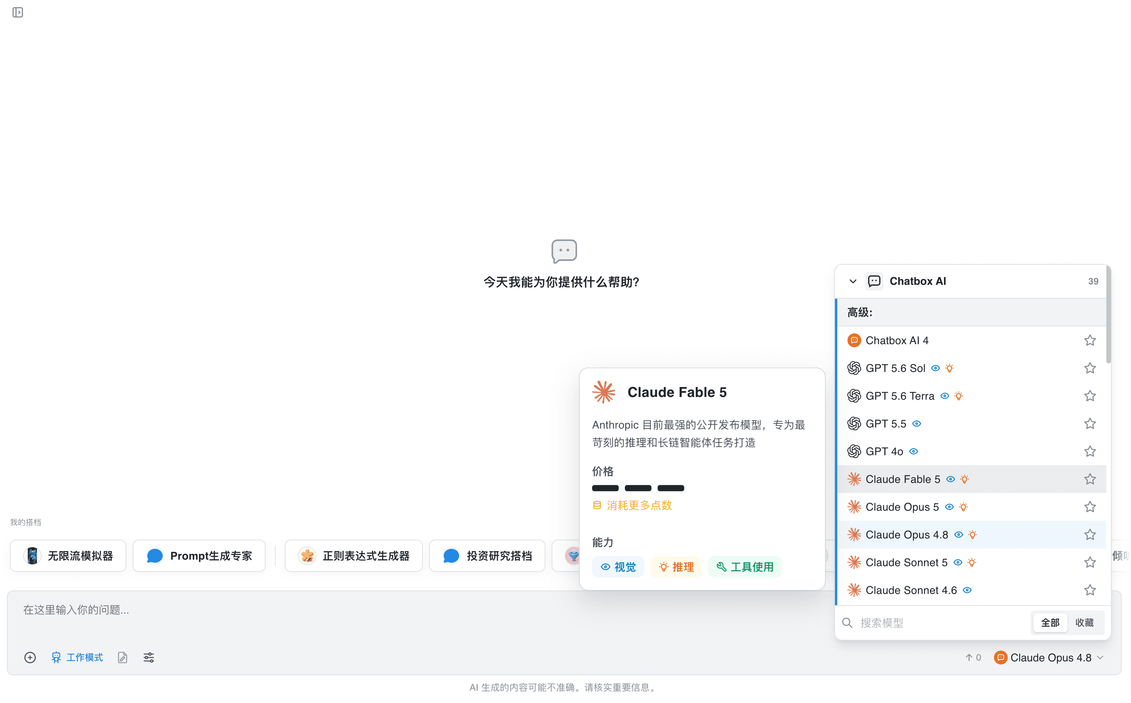Switch to the 收藏 favorites tab
Screen dimensions: 1131x703
pyautogui.click(x=1084, y=622)
